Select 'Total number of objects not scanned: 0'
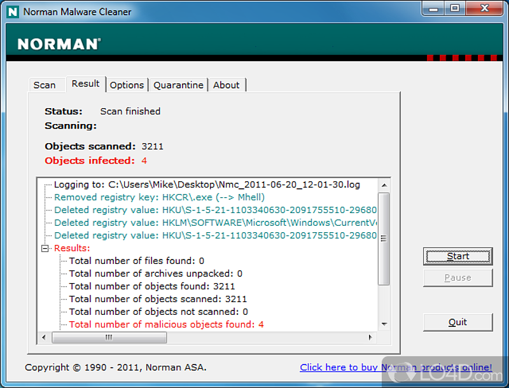Viewport: 509px width, 388px height. tap(158, 312)
